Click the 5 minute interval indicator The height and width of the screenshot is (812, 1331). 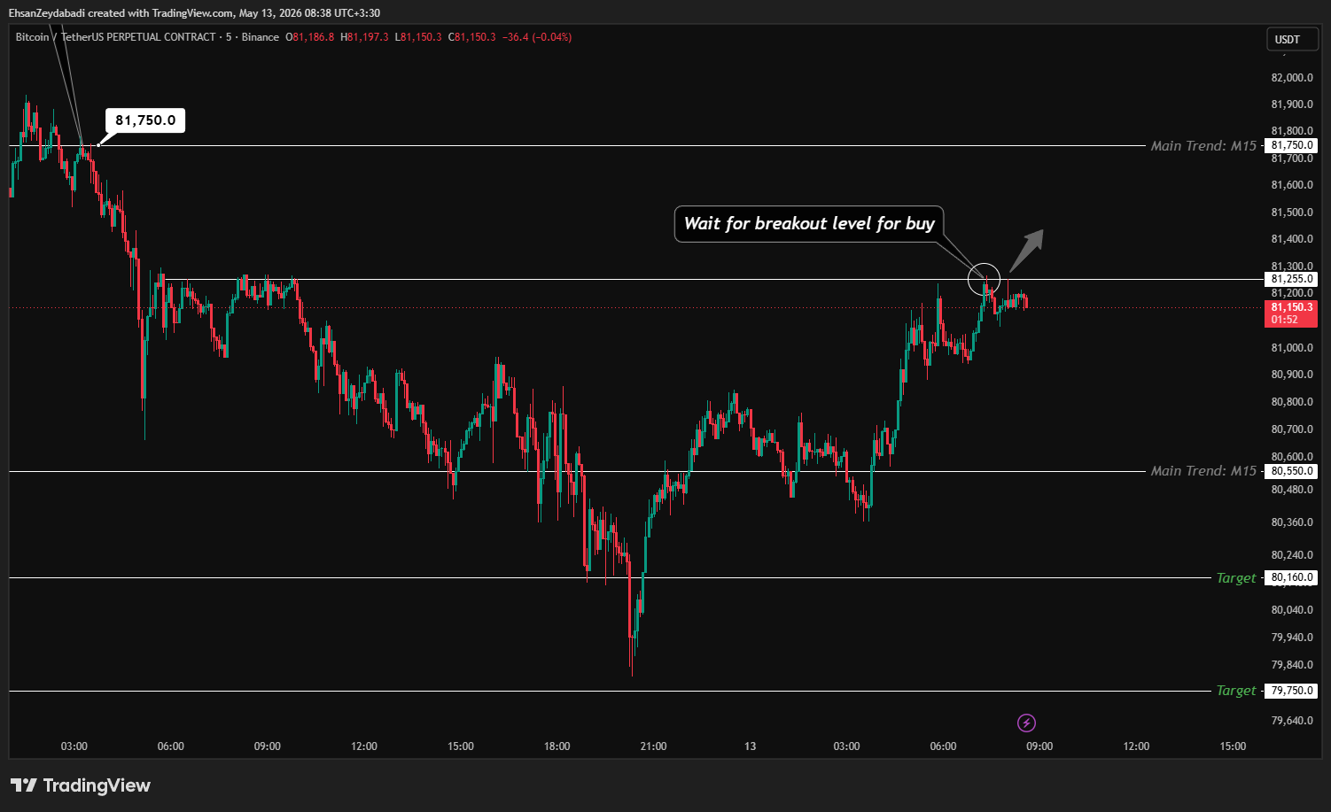[x=229, y=37]
